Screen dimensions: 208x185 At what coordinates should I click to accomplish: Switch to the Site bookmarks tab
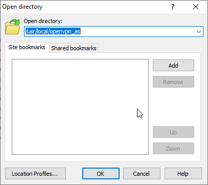(x=27, y=47)
